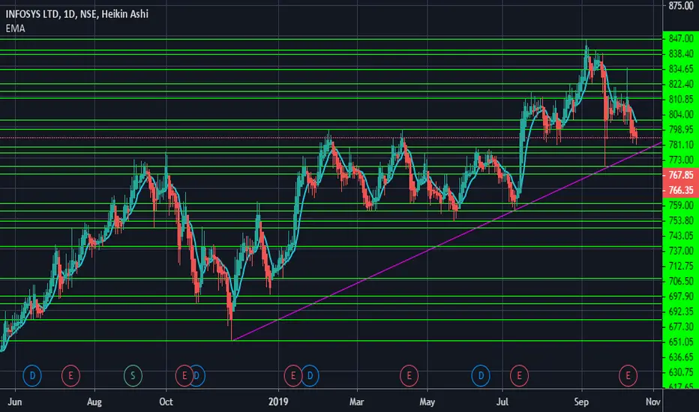This screenshot has height=412, width=699.
Task: Click the 773.00 price axis label
Action: pyautogui.click(x=681, y=160)
